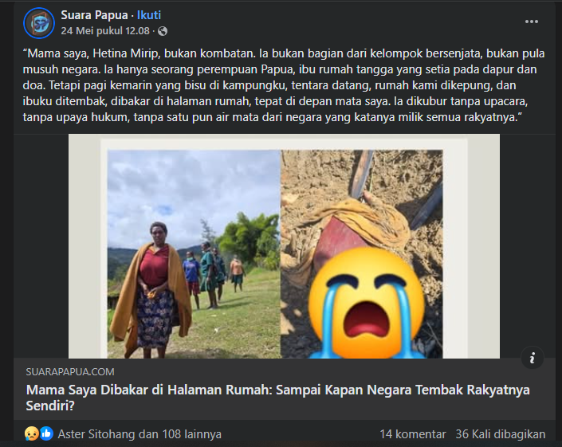Viewport: 562px width, 447px height.
Task: Click the sad reaction emoji icon
Action: pos(31,433)
